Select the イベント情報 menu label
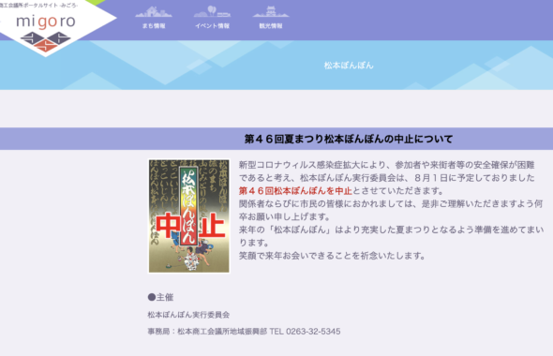Image resolution: width=553 pixels, height=356 pixels. pyautogui.click(x=213, y=26)
